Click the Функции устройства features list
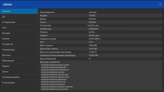 [101, 76]
